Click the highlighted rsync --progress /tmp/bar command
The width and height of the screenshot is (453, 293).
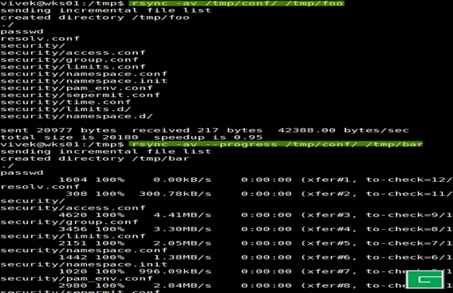276,144
